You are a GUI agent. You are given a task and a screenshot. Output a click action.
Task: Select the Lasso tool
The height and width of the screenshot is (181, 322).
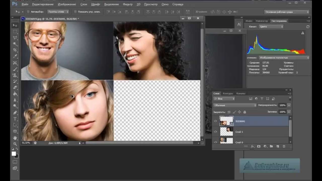(15, 38)
